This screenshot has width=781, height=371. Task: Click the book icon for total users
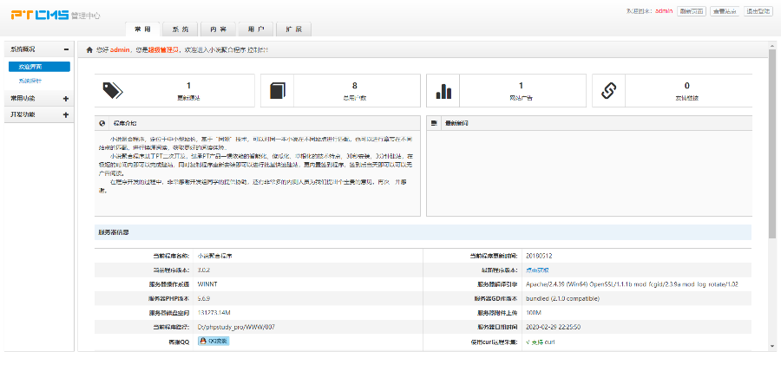pos(277,90)
